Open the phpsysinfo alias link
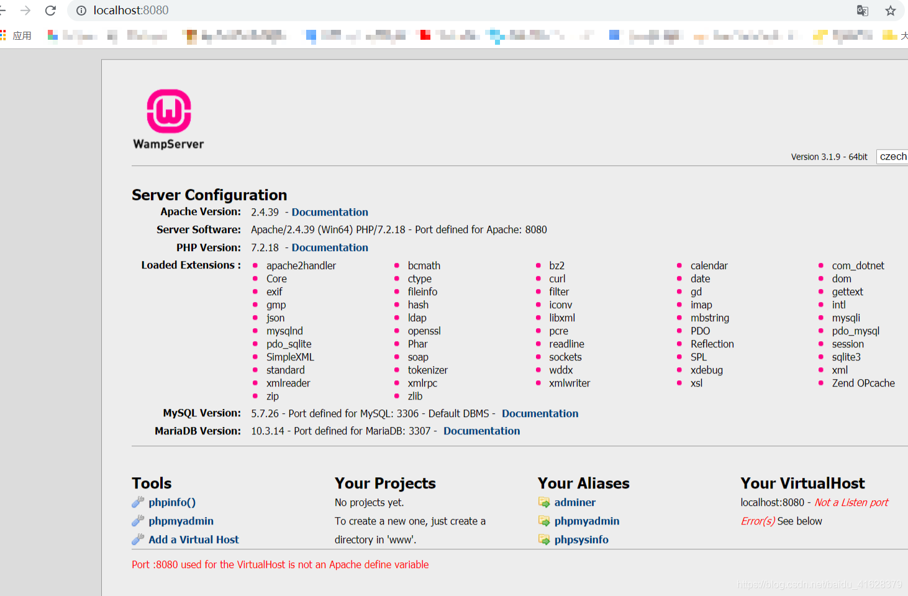This screenshot has height=596, width=908. (581, 539)
